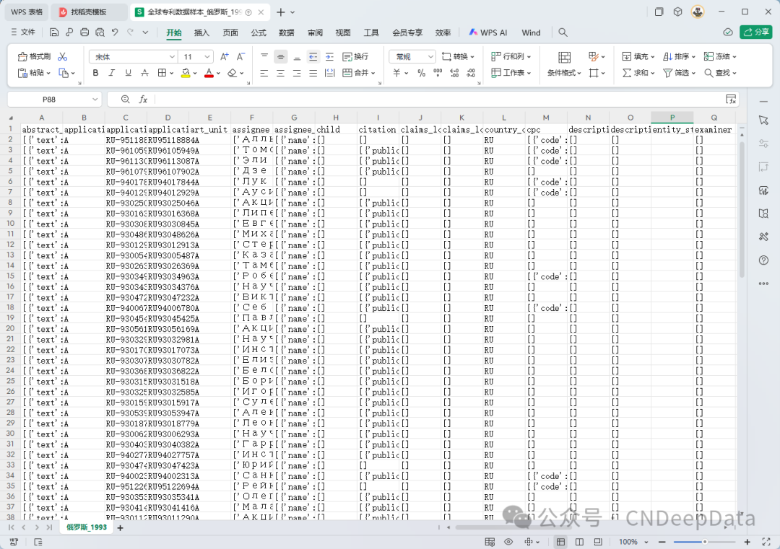780x549 pixels.
Task: Toggle Underline formatting
Action: coord(129,73)
